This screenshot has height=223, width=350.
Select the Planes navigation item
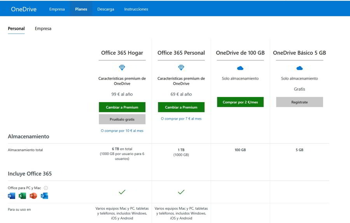(x=81, y=9)
